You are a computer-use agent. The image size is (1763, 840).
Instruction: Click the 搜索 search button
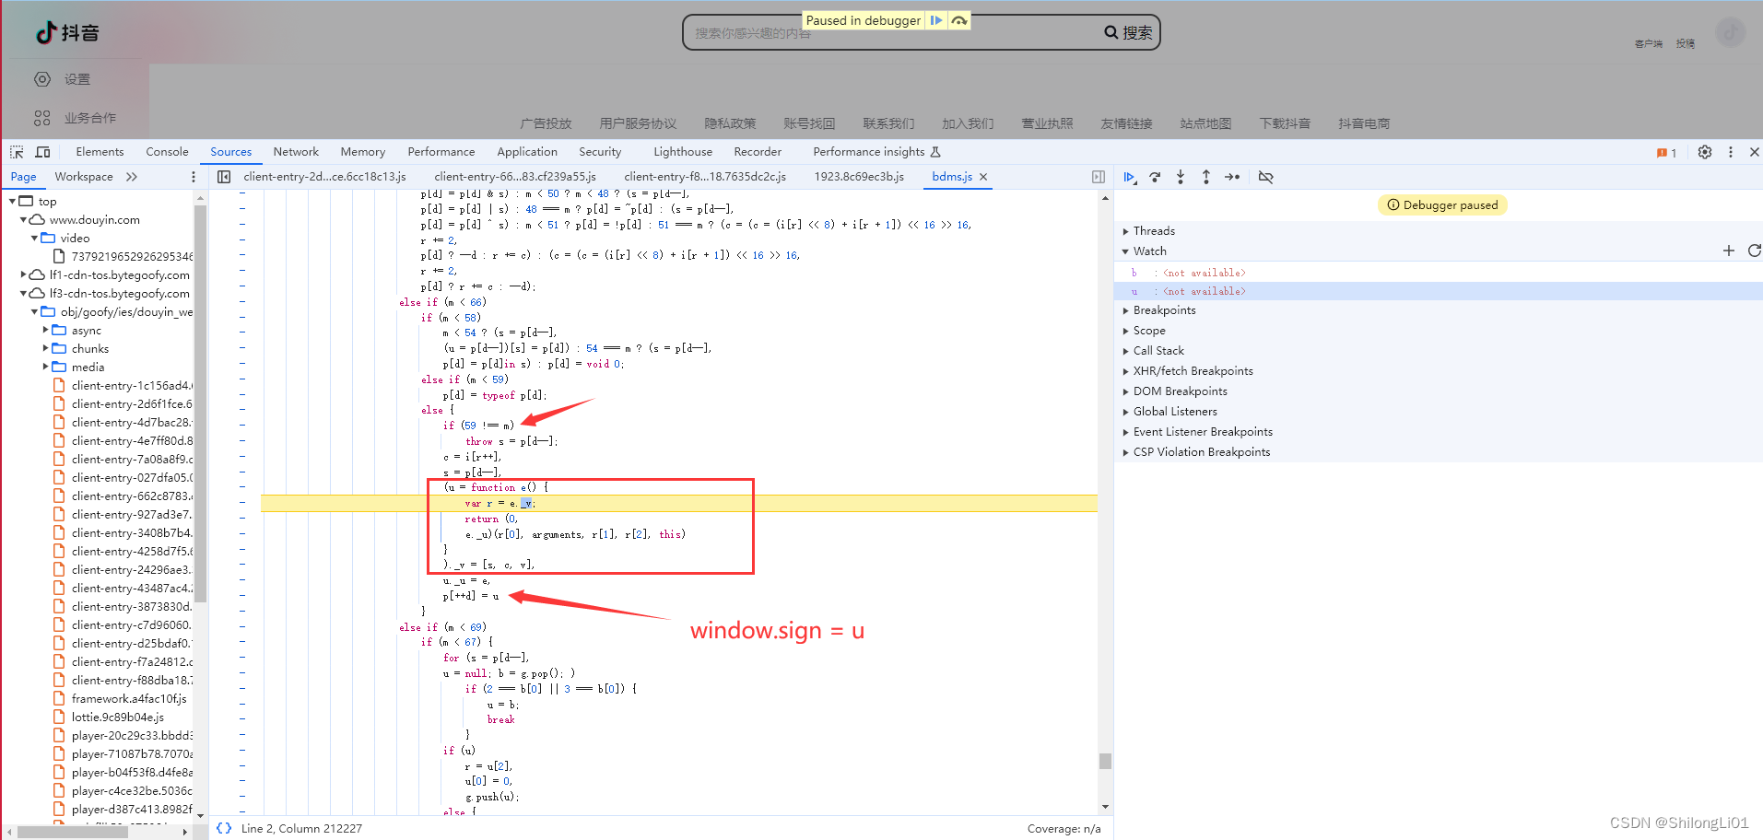pyautogui.click(x=1128, y=33)
